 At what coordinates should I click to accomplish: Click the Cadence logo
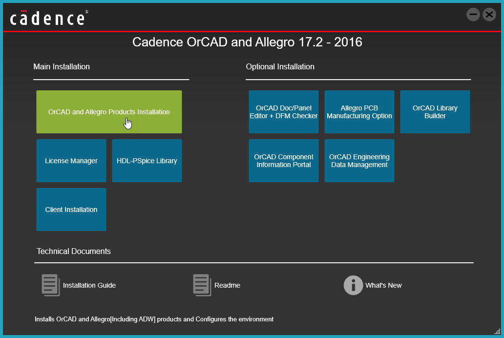click(x=48, y=18)
